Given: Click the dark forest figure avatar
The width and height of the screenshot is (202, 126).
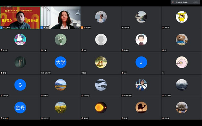Looking at the screenshot, I should coord(20,62).
